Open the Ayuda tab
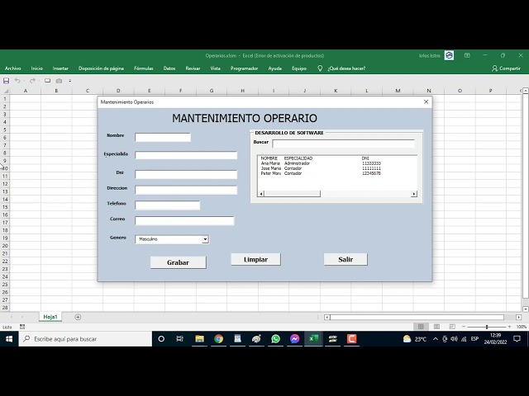This screenshot has height=396, width=529. pyautogui.click(x=275, y=68)
